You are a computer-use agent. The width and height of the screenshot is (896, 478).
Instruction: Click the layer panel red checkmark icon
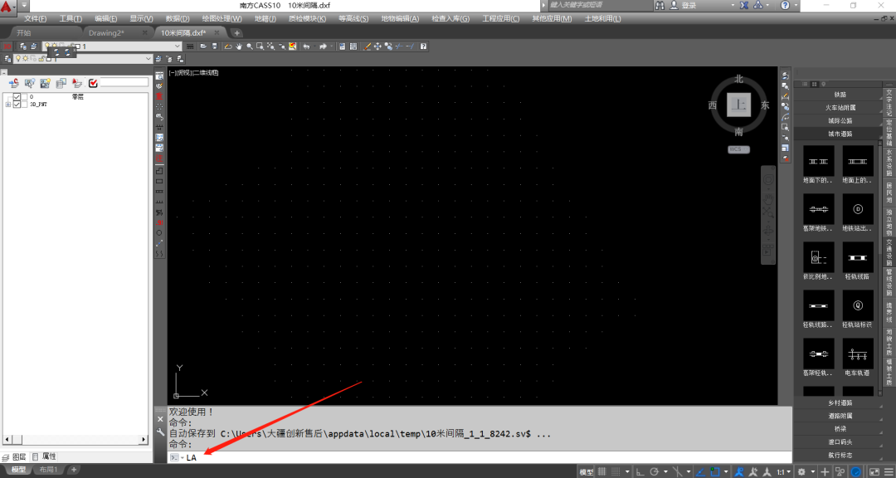(93, 84)
